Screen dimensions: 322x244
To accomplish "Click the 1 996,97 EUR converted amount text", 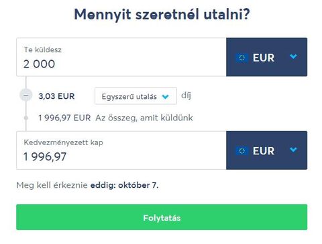I will tap(64, 118).
